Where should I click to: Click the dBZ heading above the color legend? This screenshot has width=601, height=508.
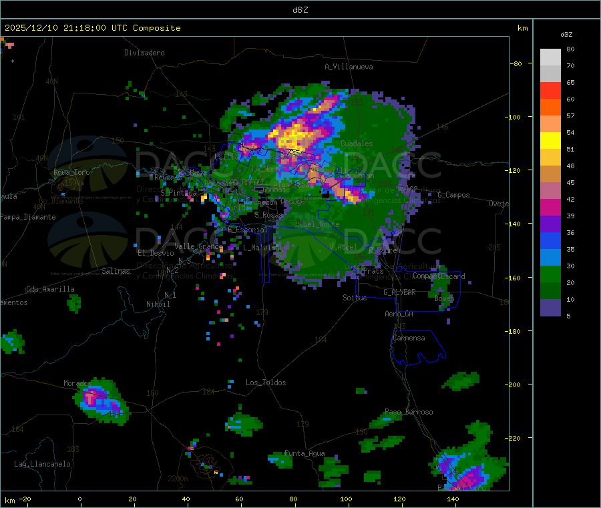point(566,35)
